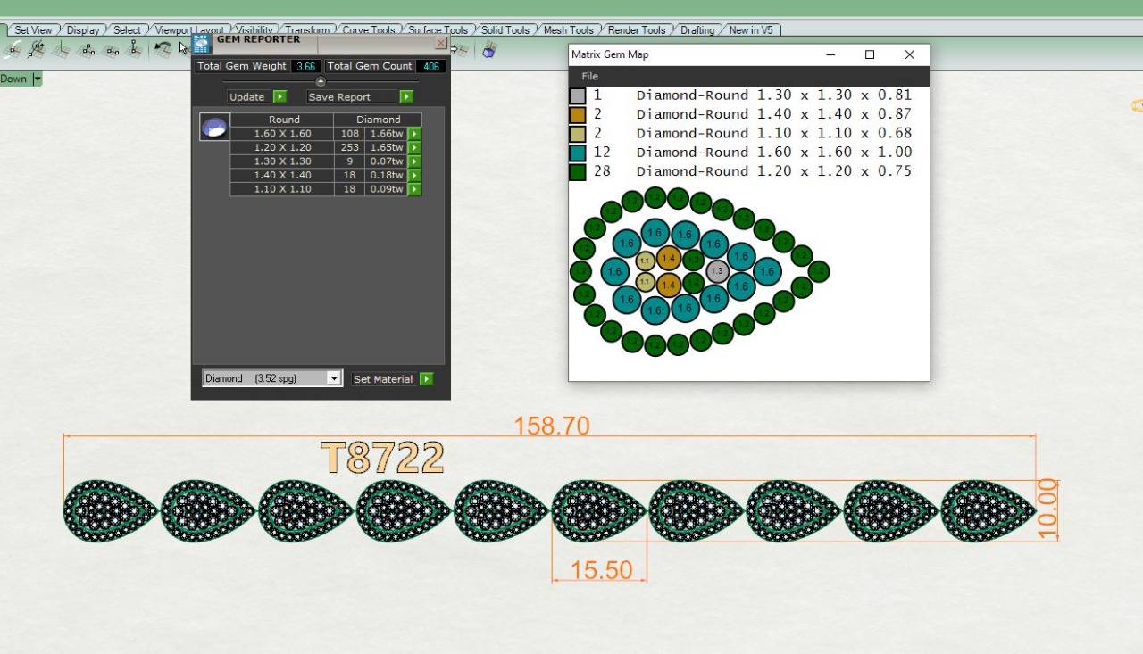Click legend row Diamond-Round 1.60 x 1.60 x 1.00
1143x654 pixels.
tap(741, 153)
